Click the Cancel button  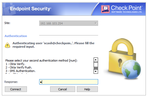(63, 89)
